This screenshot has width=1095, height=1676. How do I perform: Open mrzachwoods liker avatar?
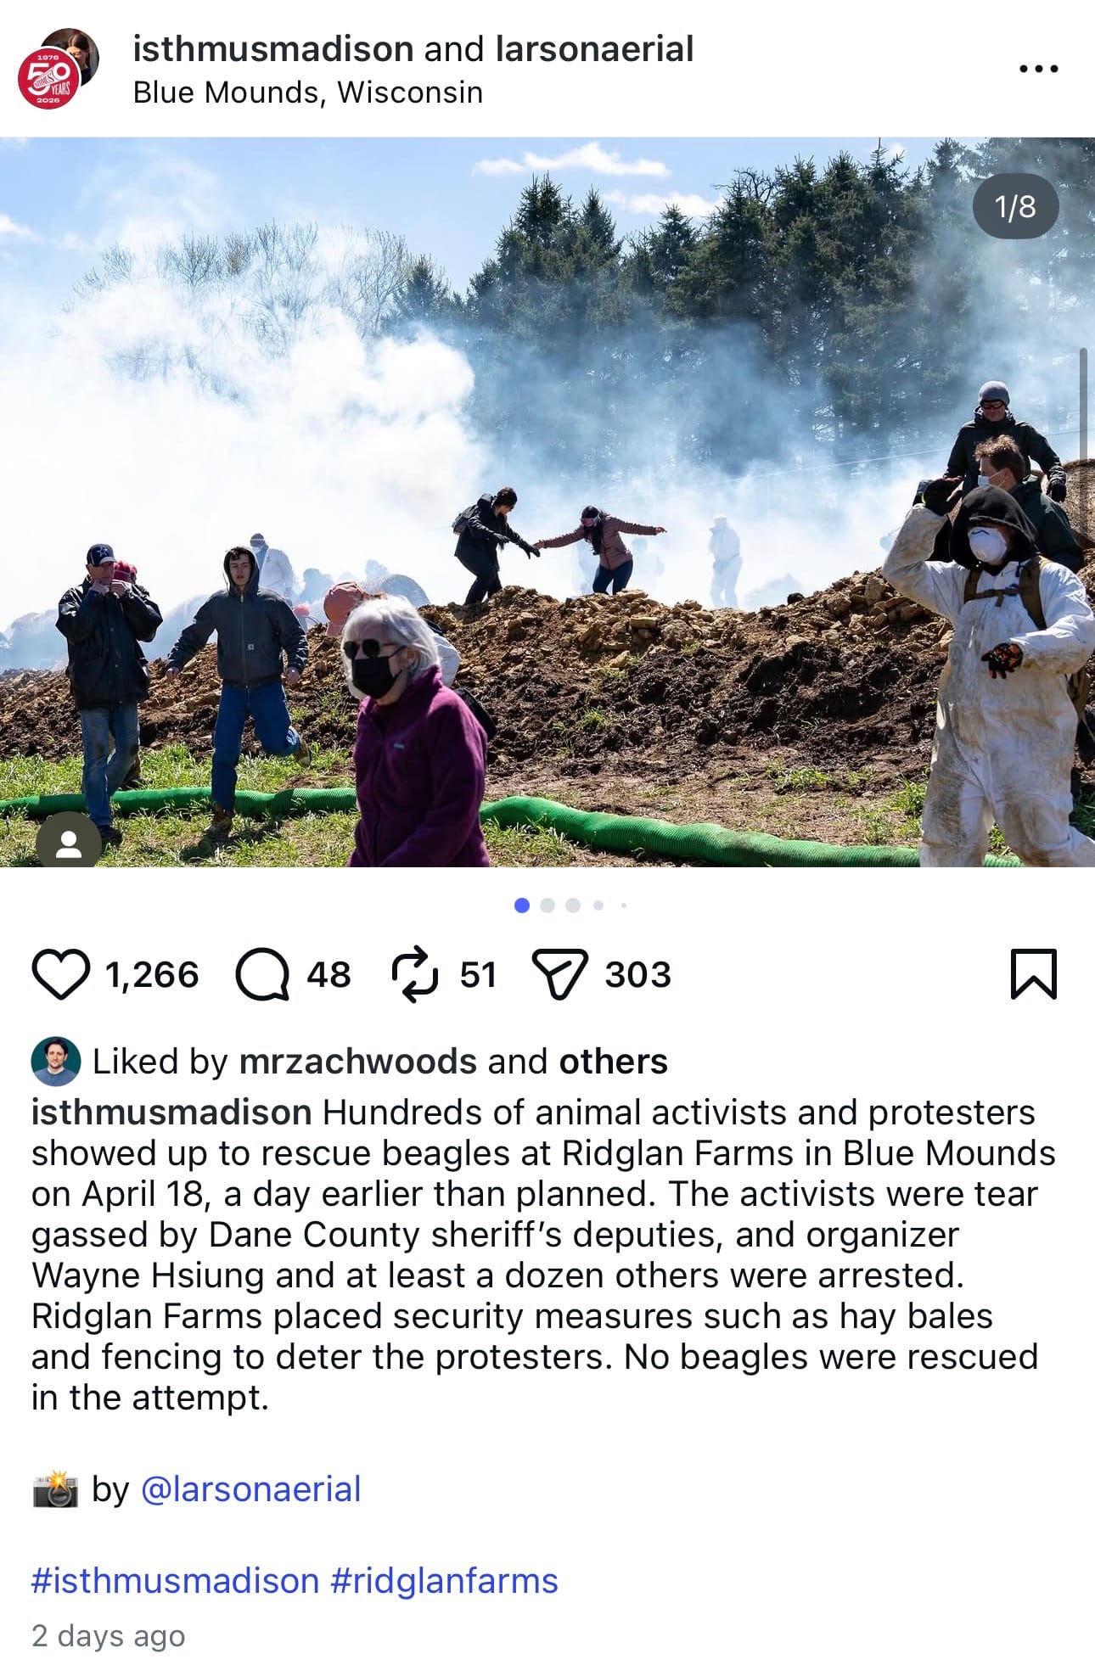pyautogui.click(x=56, y=1061)
